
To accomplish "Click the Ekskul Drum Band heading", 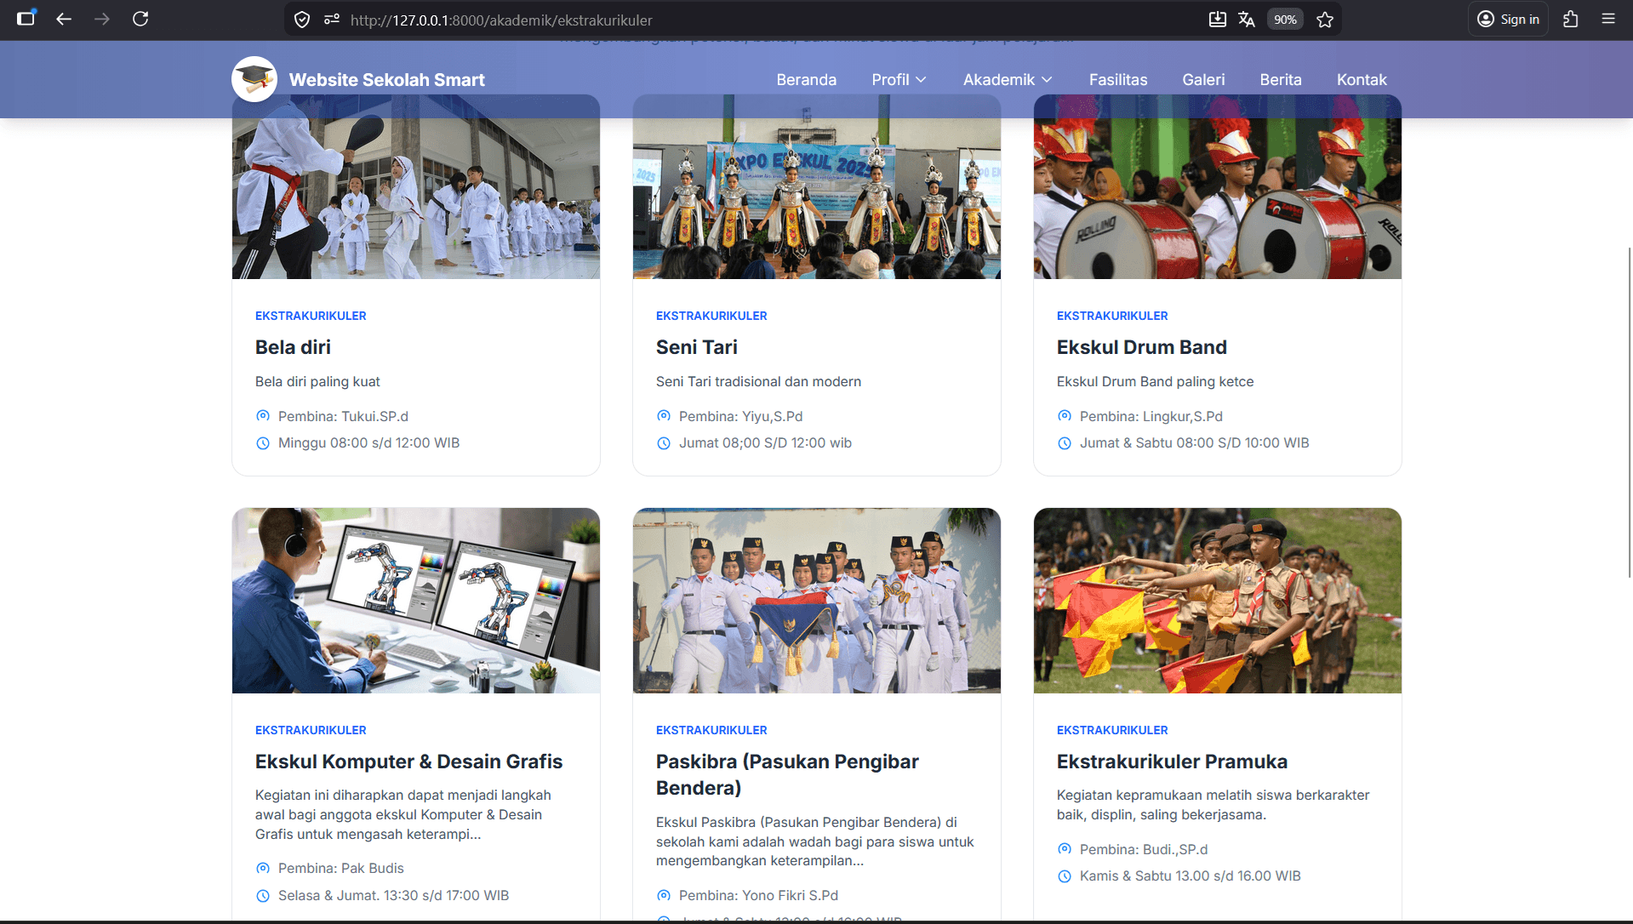I will (1142, 347).
